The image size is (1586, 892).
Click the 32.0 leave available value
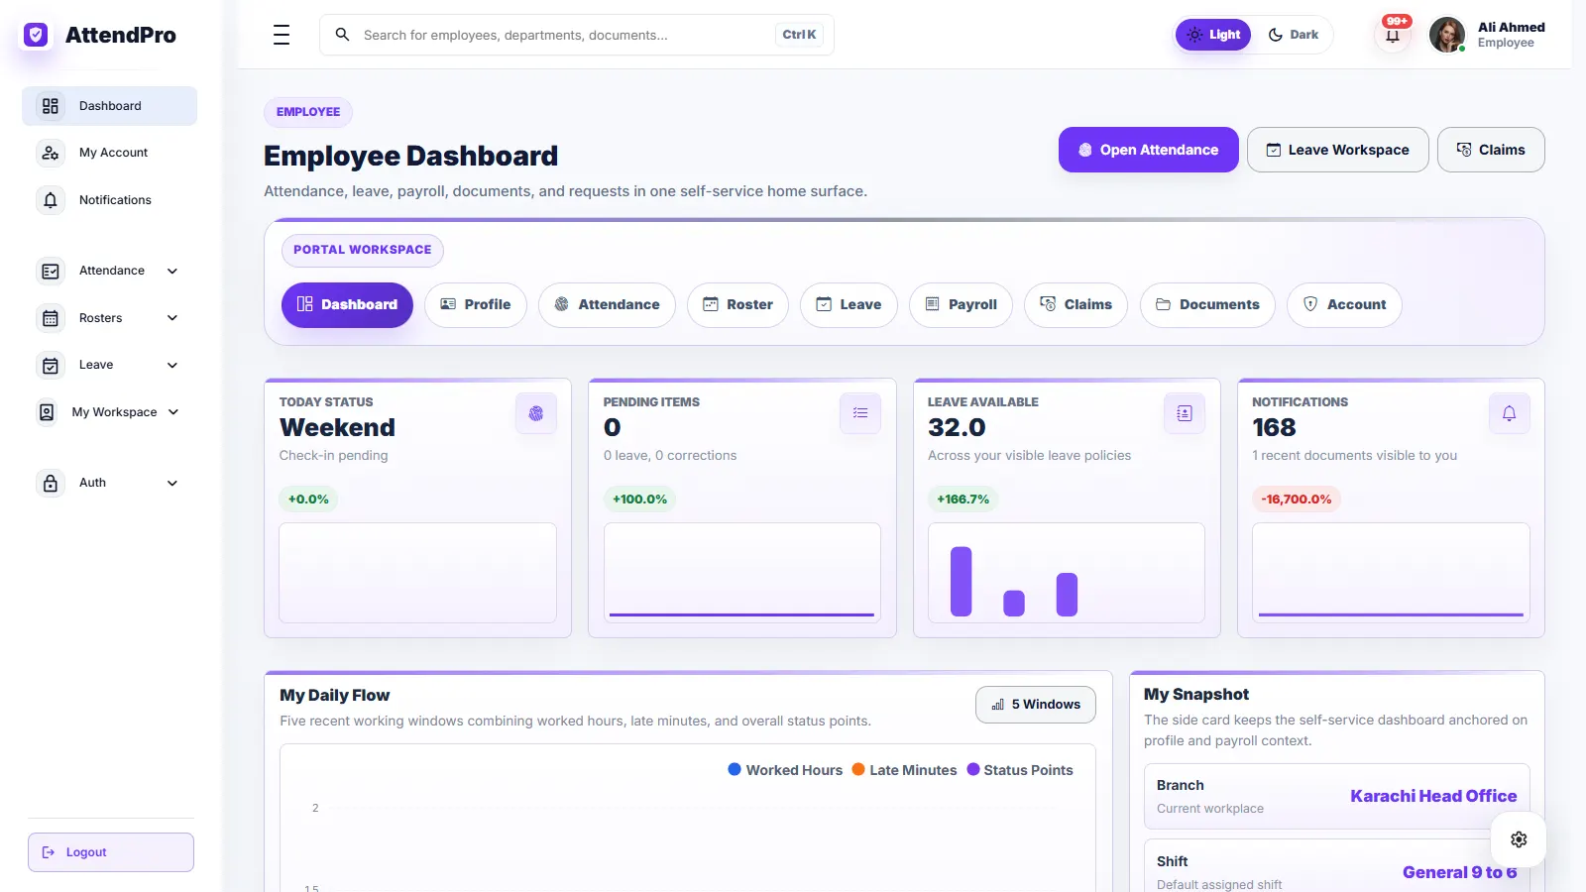click(957, 427)
